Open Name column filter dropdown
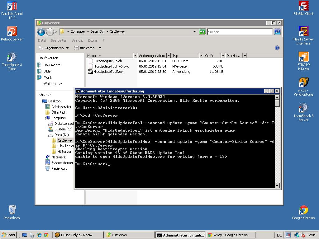 pos(135,56)
